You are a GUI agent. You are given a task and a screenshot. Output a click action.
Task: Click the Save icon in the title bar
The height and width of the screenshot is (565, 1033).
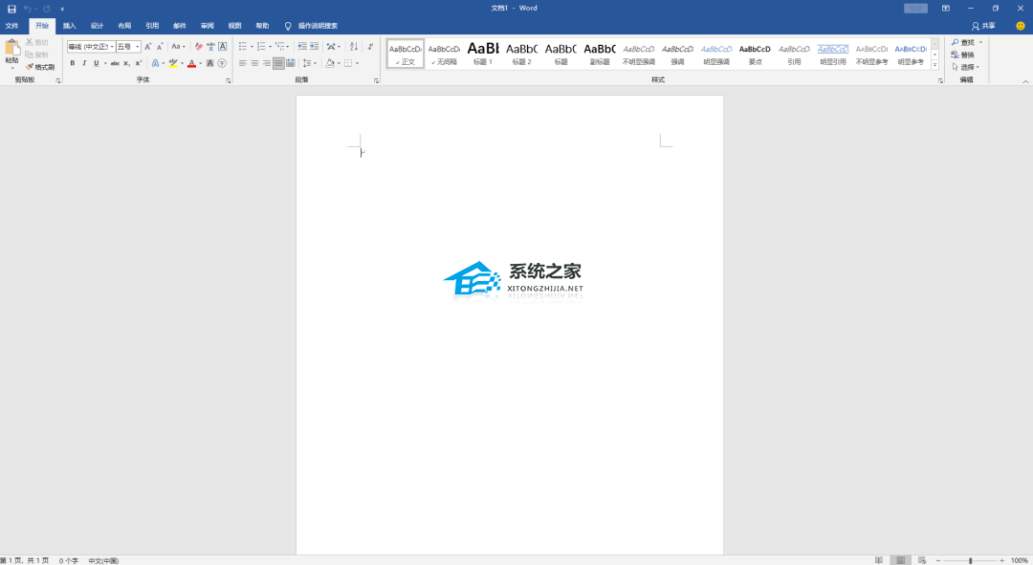(11, 9)
